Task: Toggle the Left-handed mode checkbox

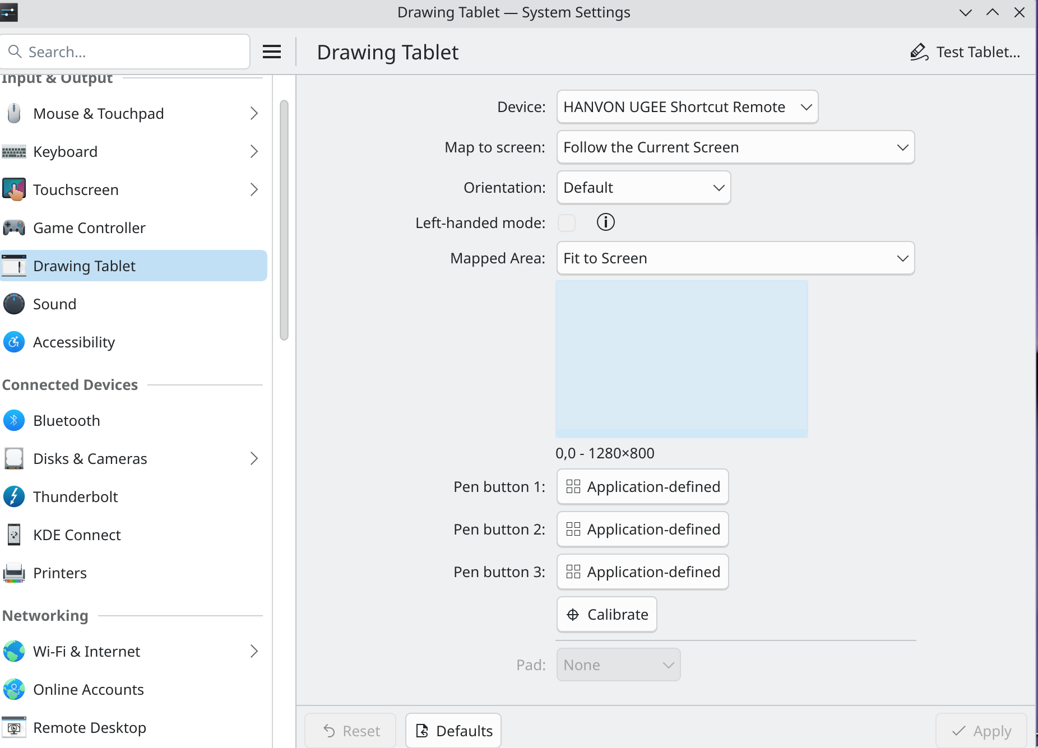Action: click(x=567, y=223)
